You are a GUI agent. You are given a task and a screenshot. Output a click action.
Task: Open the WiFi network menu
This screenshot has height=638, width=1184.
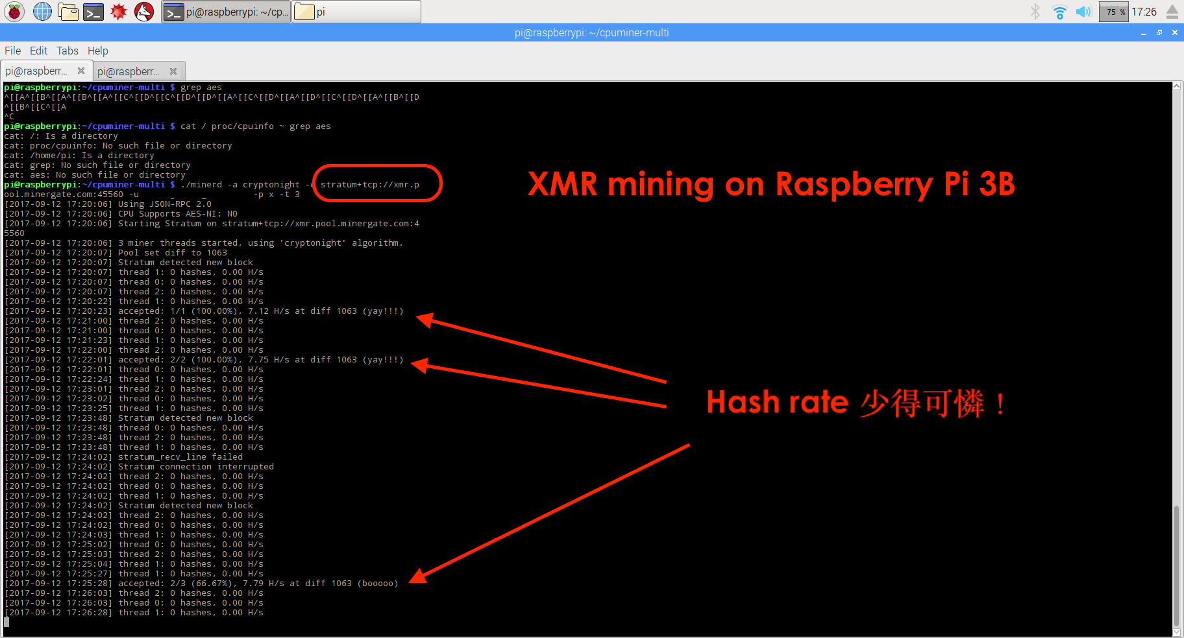[1059, 12]
